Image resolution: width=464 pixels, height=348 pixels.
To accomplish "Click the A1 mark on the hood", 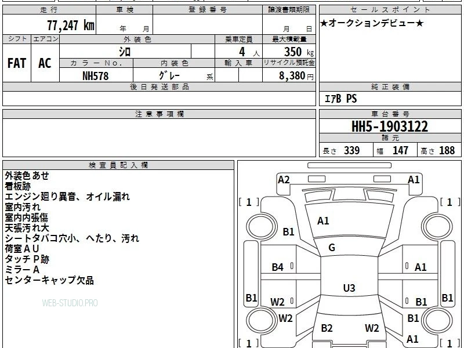I will (323, 221).
